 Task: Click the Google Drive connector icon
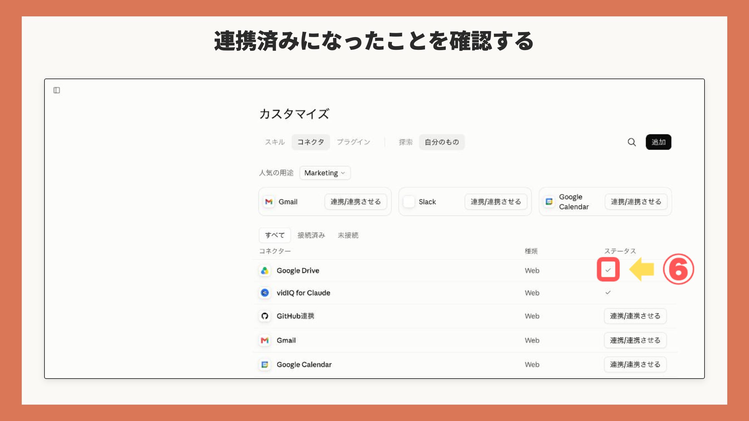click(265, 271)
